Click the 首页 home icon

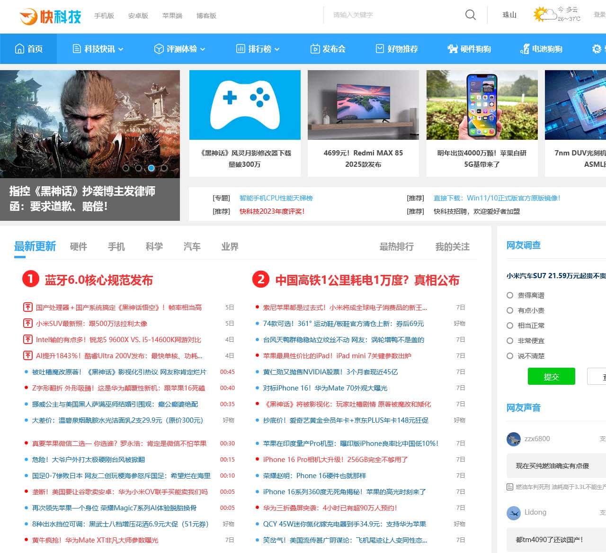(19, 49)
